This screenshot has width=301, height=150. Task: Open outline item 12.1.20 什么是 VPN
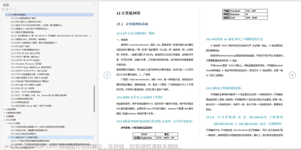pos(26,85)
